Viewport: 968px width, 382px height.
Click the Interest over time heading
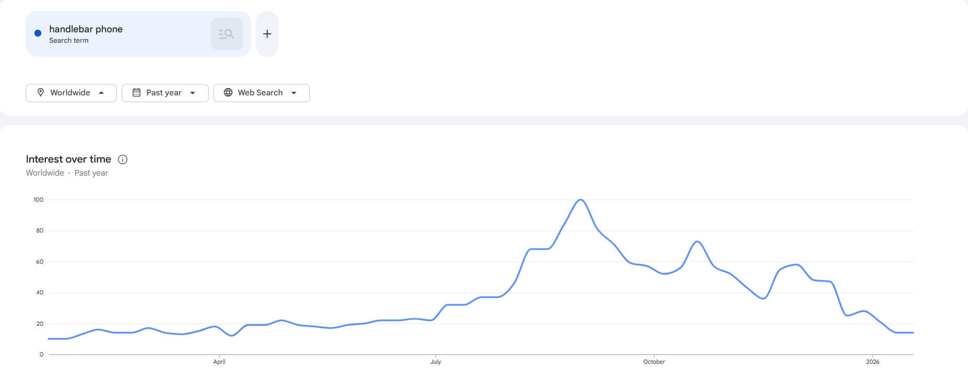click(x=68, y=159)
